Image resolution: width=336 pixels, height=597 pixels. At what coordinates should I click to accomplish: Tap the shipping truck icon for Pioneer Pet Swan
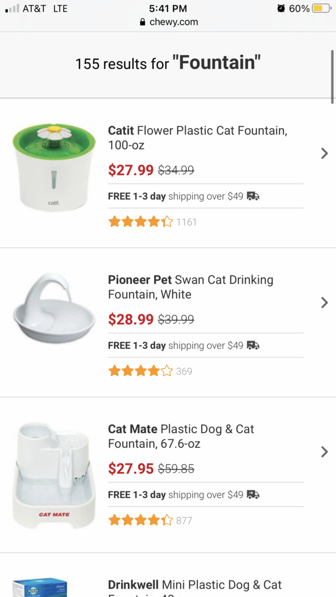pos(253,345)
